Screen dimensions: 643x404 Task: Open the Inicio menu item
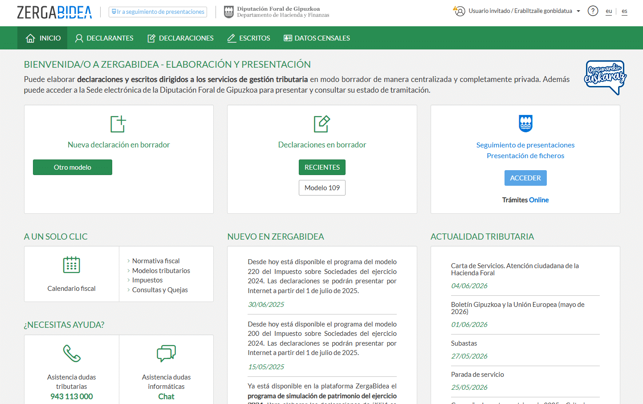[x=42, y=38]
